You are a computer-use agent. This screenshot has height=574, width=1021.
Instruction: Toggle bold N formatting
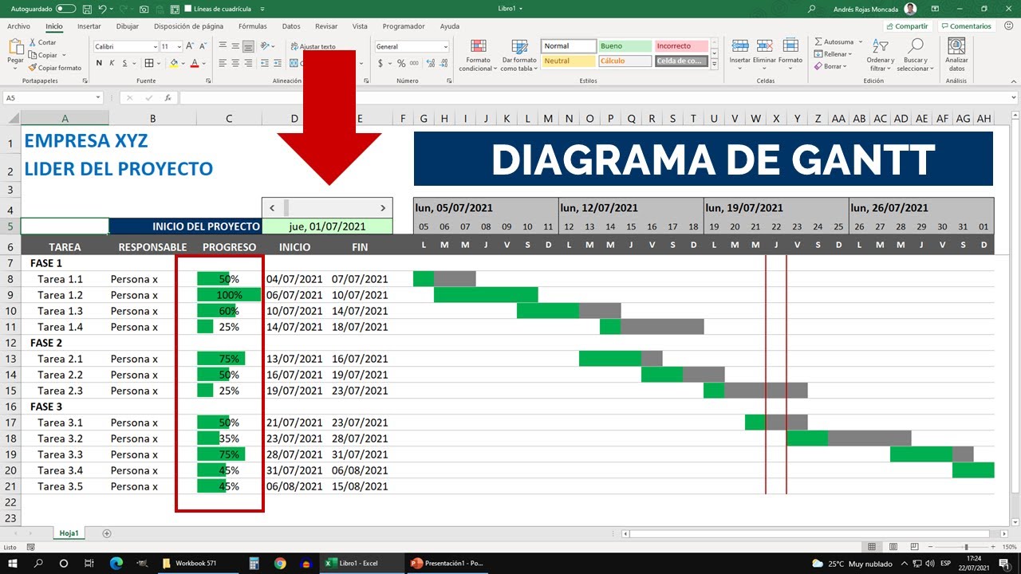(x=99, y=63)
